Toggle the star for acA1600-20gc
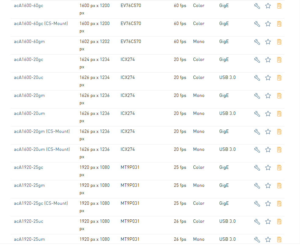The height and width of the screenshot is (245, 300). 268,60
